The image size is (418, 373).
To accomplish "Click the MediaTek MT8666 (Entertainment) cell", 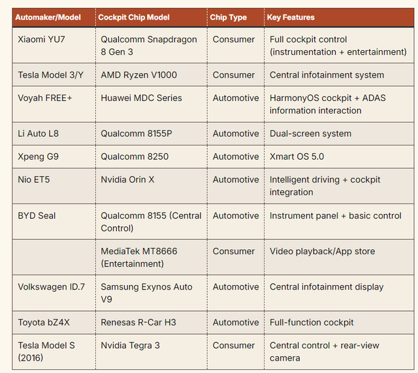I will tap(138, 257).
